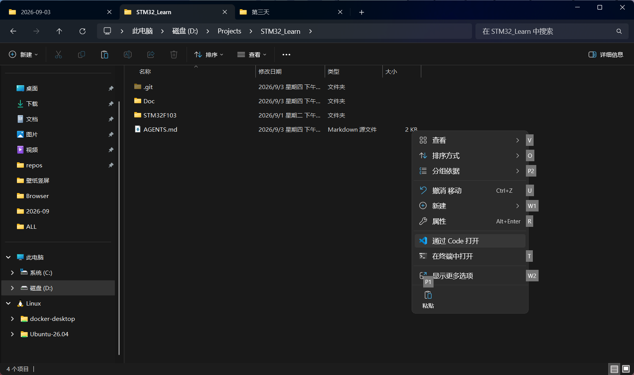Refresh the current folder view

82,31
